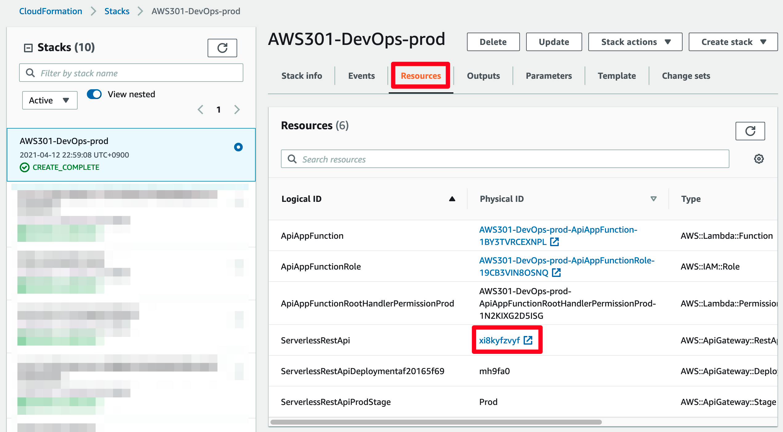Switch to the Stack info tab
This screenshot has height=432, width=783.
click(302, 76)
